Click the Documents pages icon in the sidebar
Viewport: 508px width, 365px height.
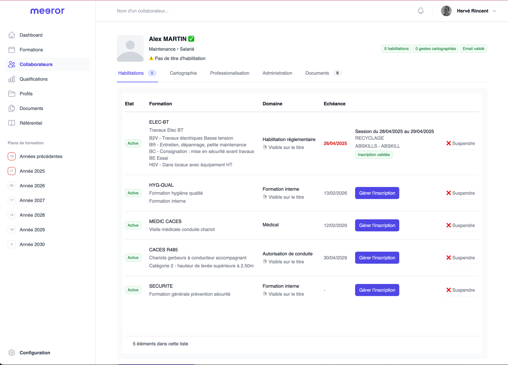tap(12, 108)
